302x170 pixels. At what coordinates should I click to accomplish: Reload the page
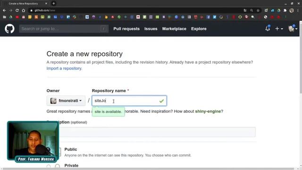(17, 10)
